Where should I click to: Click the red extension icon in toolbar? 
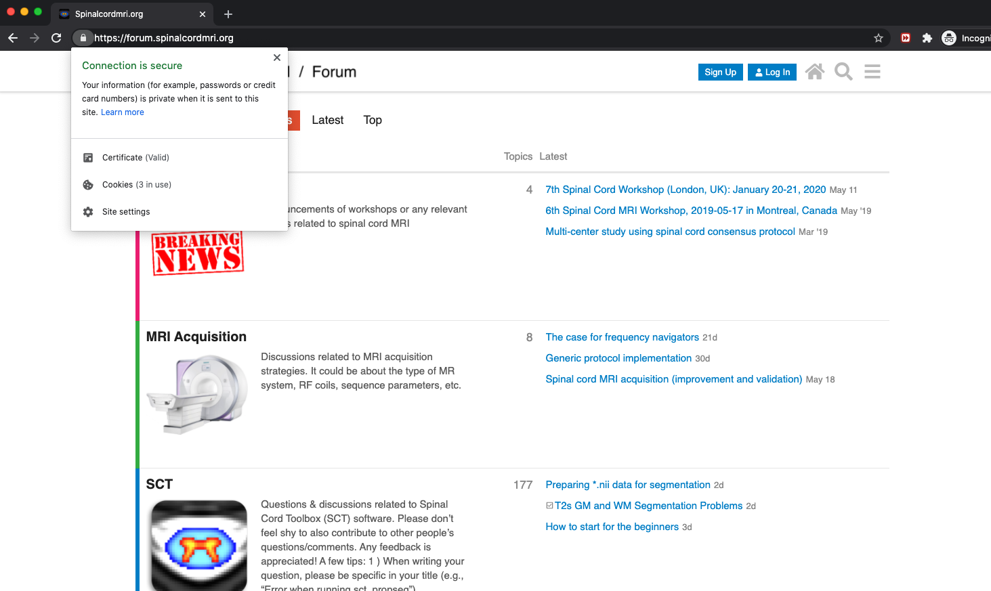906,38
